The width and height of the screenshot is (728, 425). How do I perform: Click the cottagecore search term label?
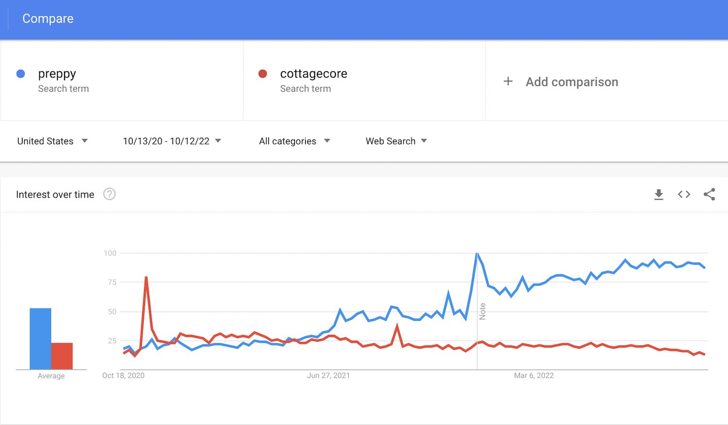[x=314, y=74]
